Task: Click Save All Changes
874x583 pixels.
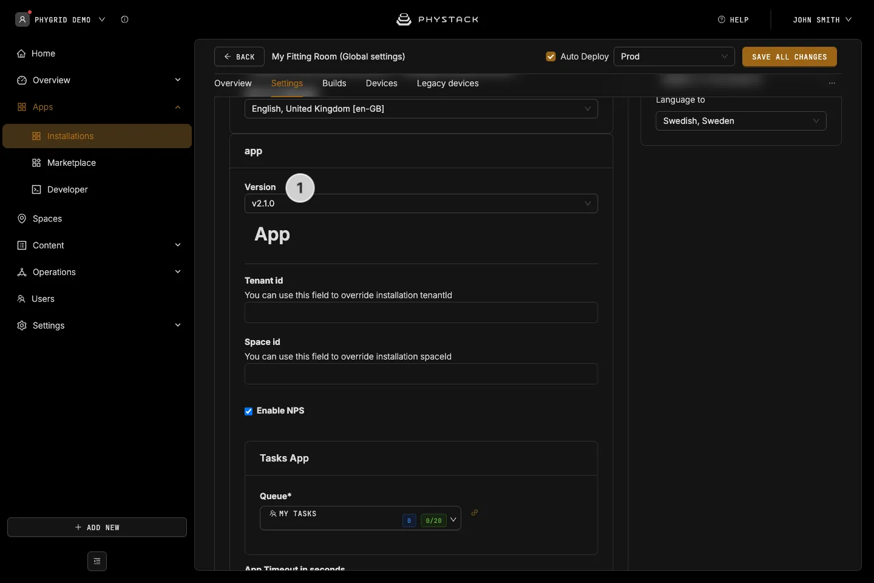Action: tap(790, 56)
